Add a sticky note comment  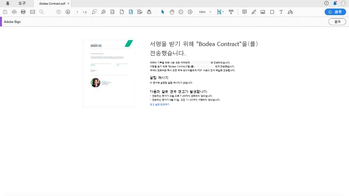244,12
